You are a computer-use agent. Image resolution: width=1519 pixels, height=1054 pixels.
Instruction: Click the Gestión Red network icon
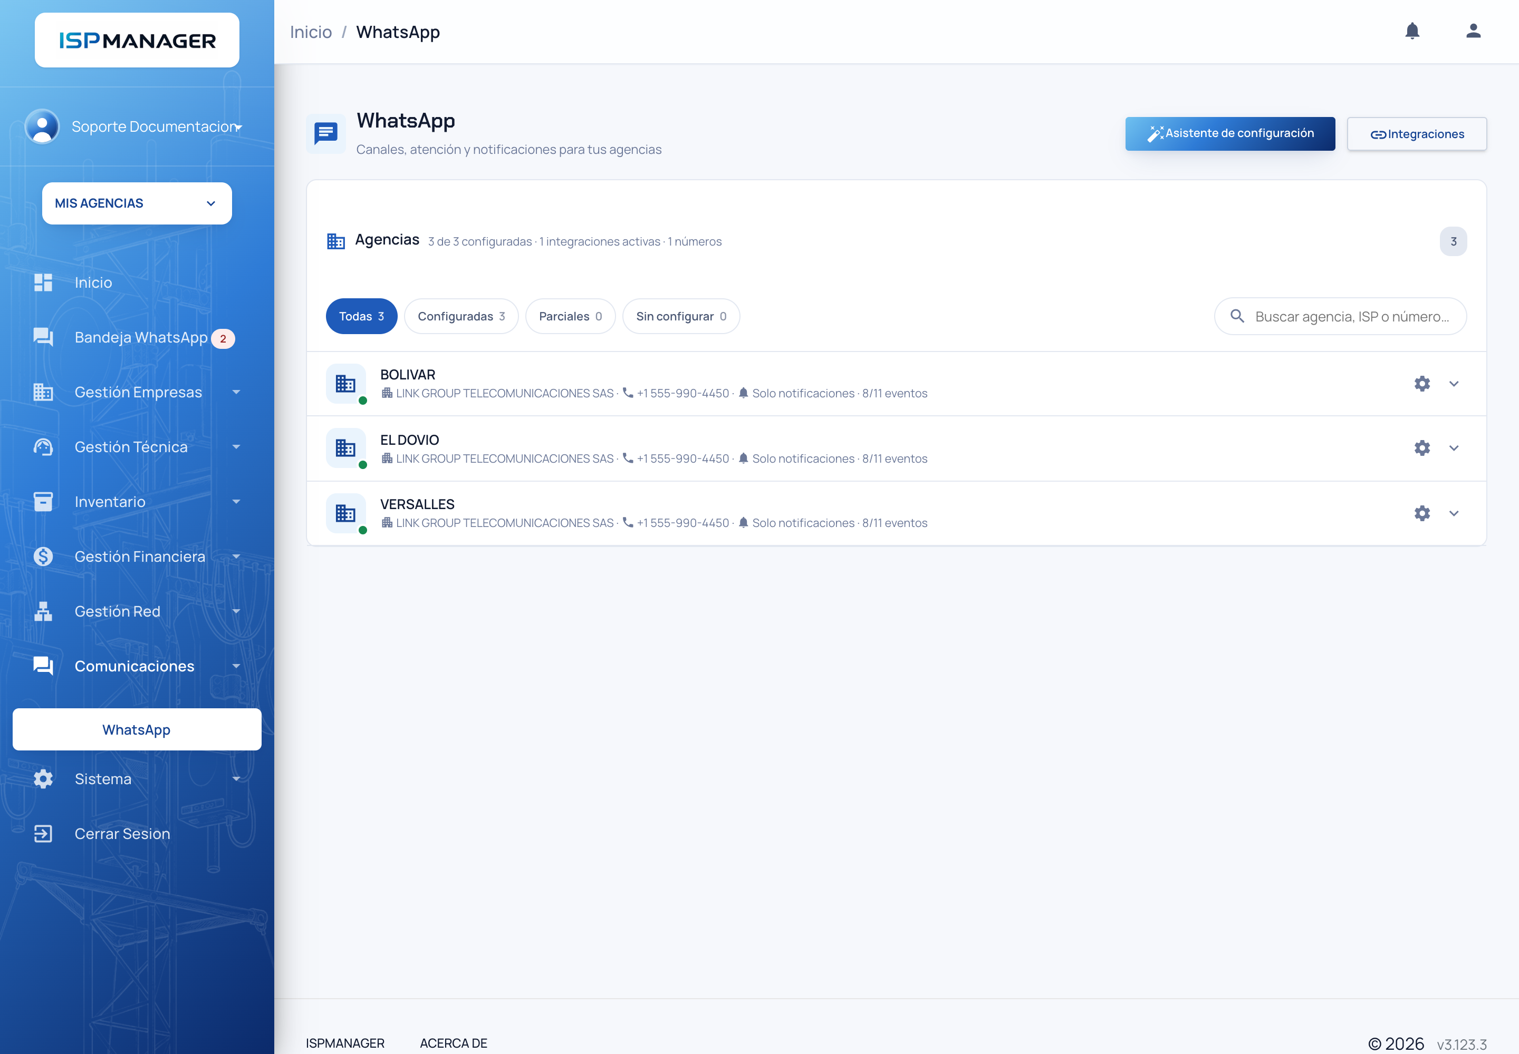tap(43, 611)
